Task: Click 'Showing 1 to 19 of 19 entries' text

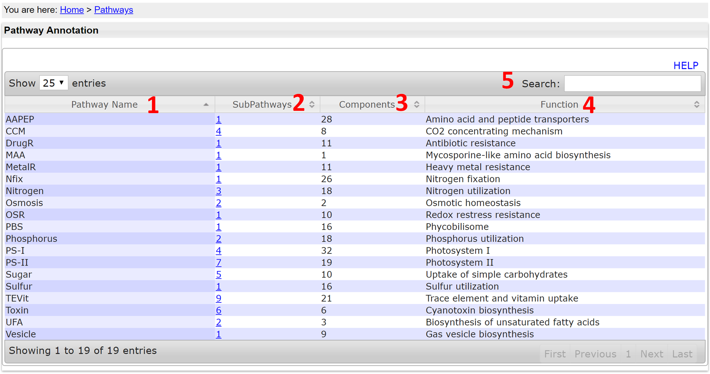Action: click(x=83, y=351)
